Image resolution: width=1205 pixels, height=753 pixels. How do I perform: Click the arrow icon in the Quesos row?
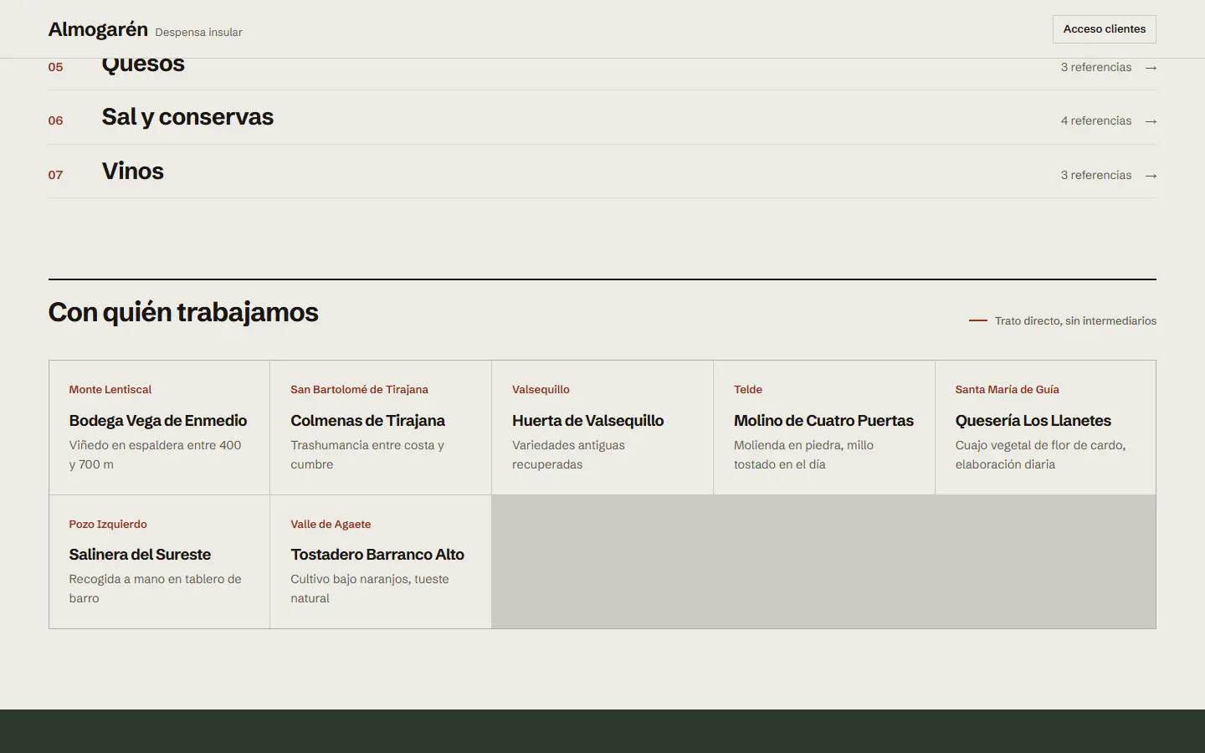[x=1151, y=68]
